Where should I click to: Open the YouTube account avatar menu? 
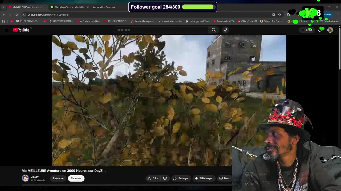(x=330, y=30)
